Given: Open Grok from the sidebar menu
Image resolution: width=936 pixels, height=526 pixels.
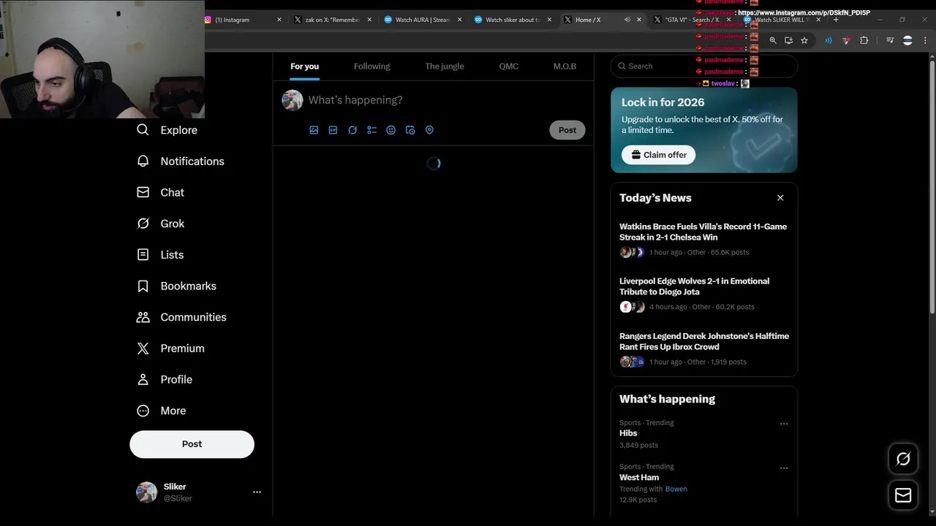Looking at the screenshot, I should click(160, 224).
